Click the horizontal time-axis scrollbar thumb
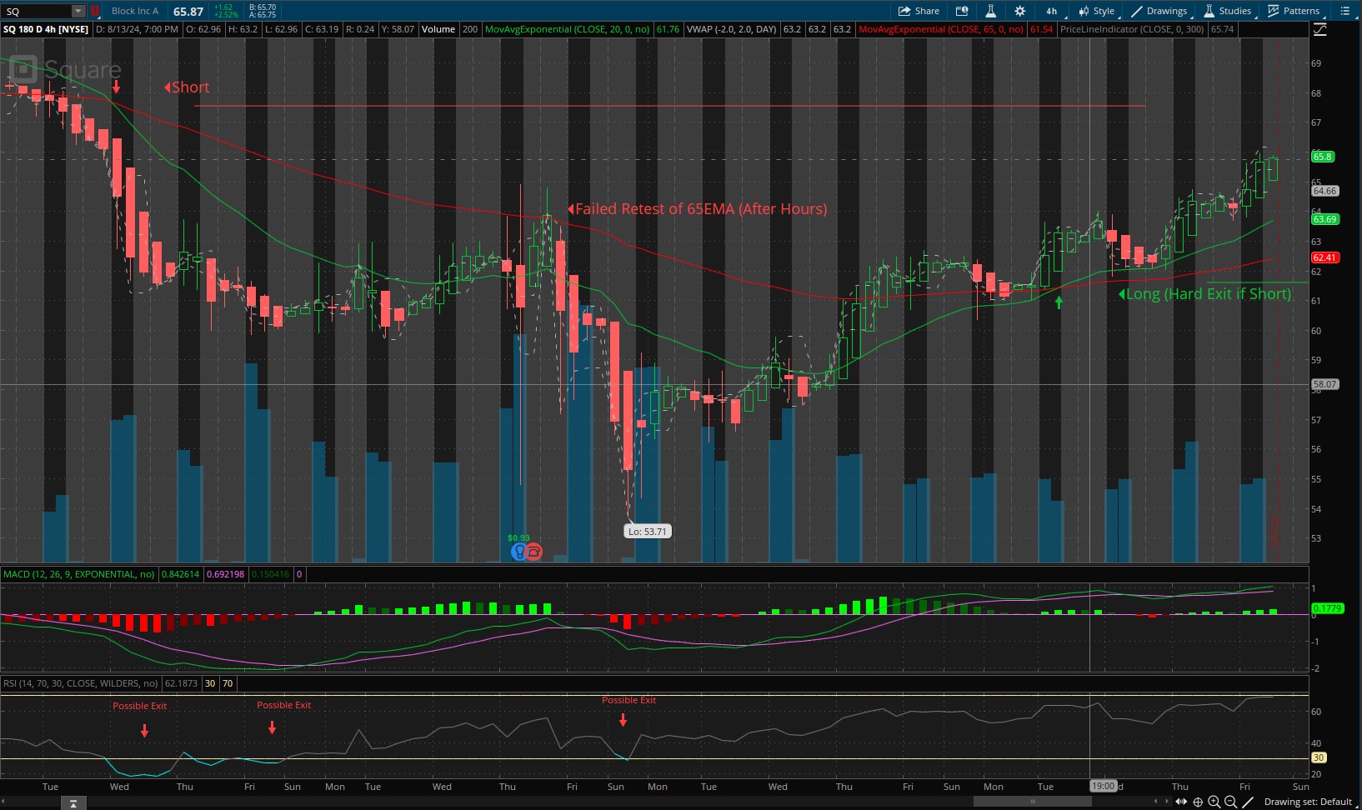This screenshot has width=1362, height=810. [1033, 802]
